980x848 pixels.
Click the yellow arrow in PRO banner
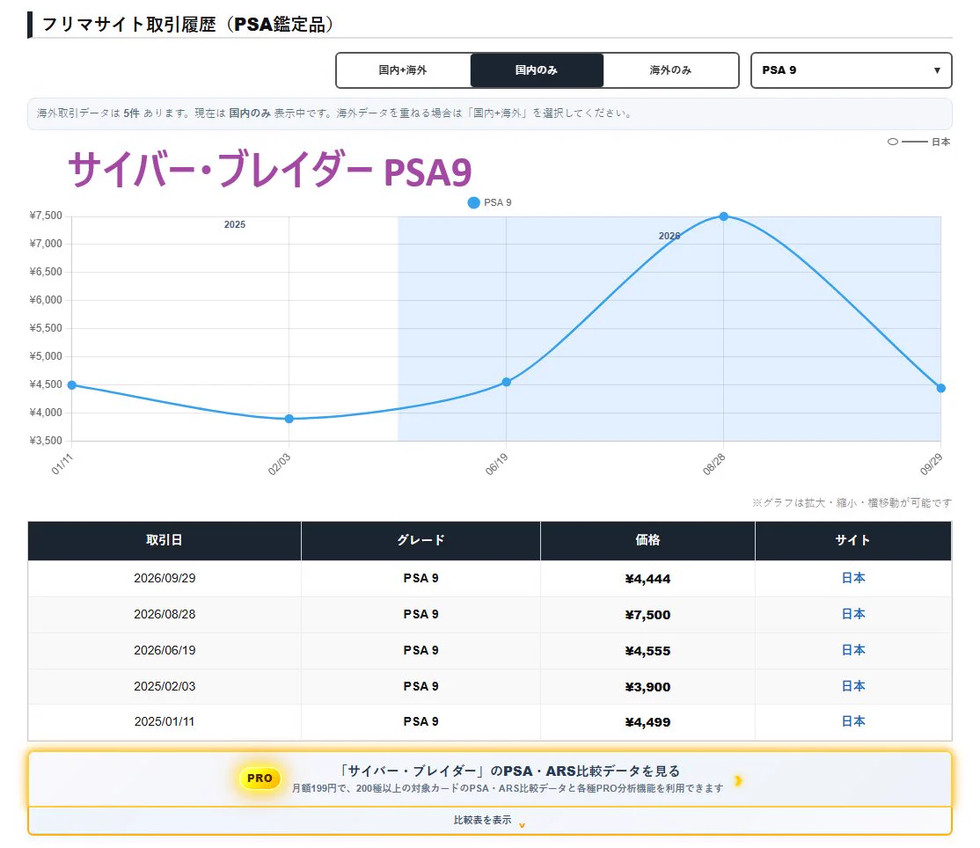click(x=738, y=780)
